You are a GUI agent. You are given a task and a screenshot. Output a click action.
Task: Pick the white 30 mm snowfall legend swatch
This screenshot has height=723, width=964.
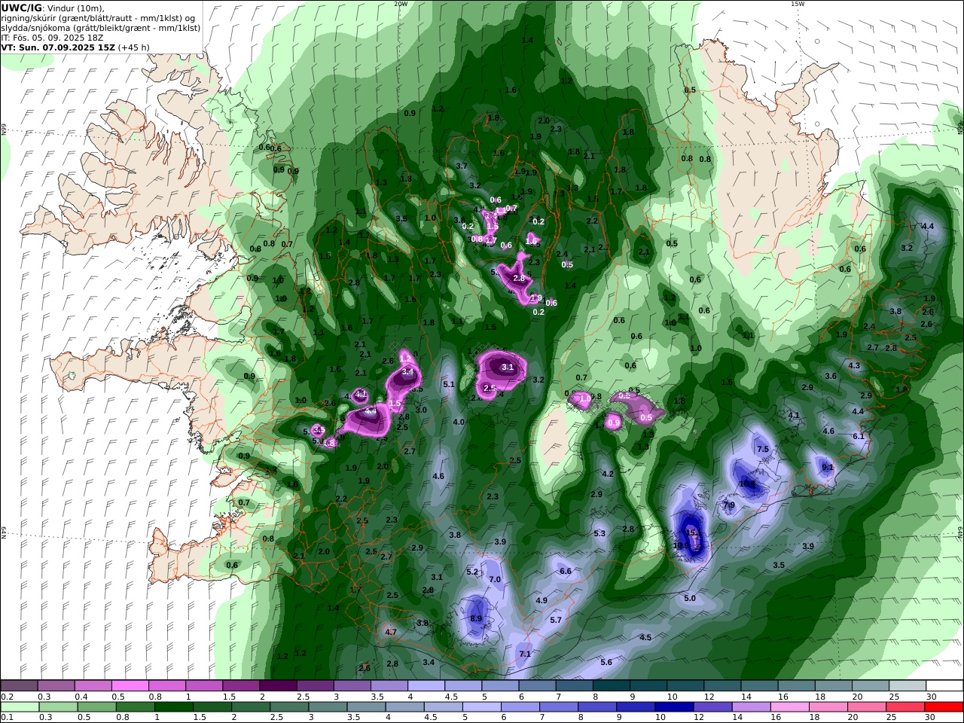(x=944, y=686)
